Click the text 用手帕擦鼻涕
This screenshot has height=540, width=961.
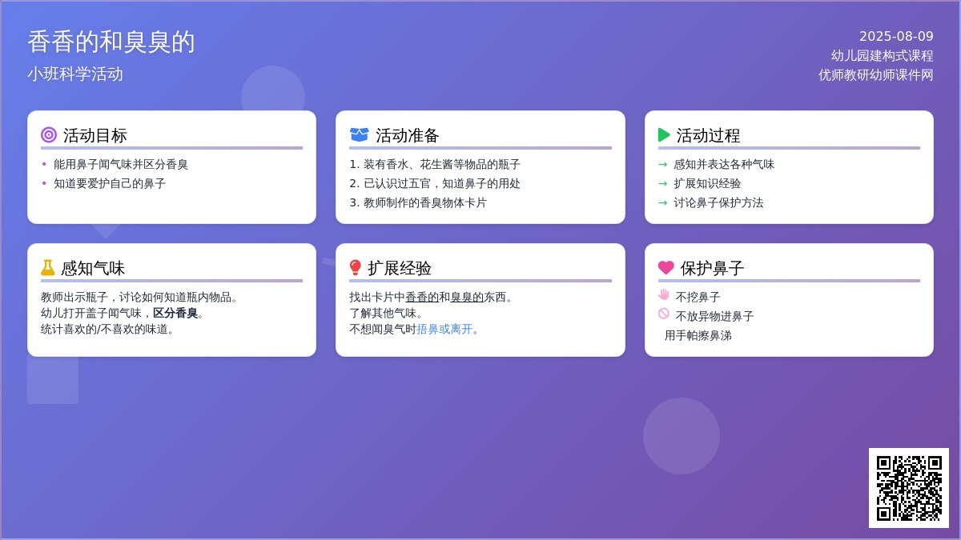pos(698,335)
